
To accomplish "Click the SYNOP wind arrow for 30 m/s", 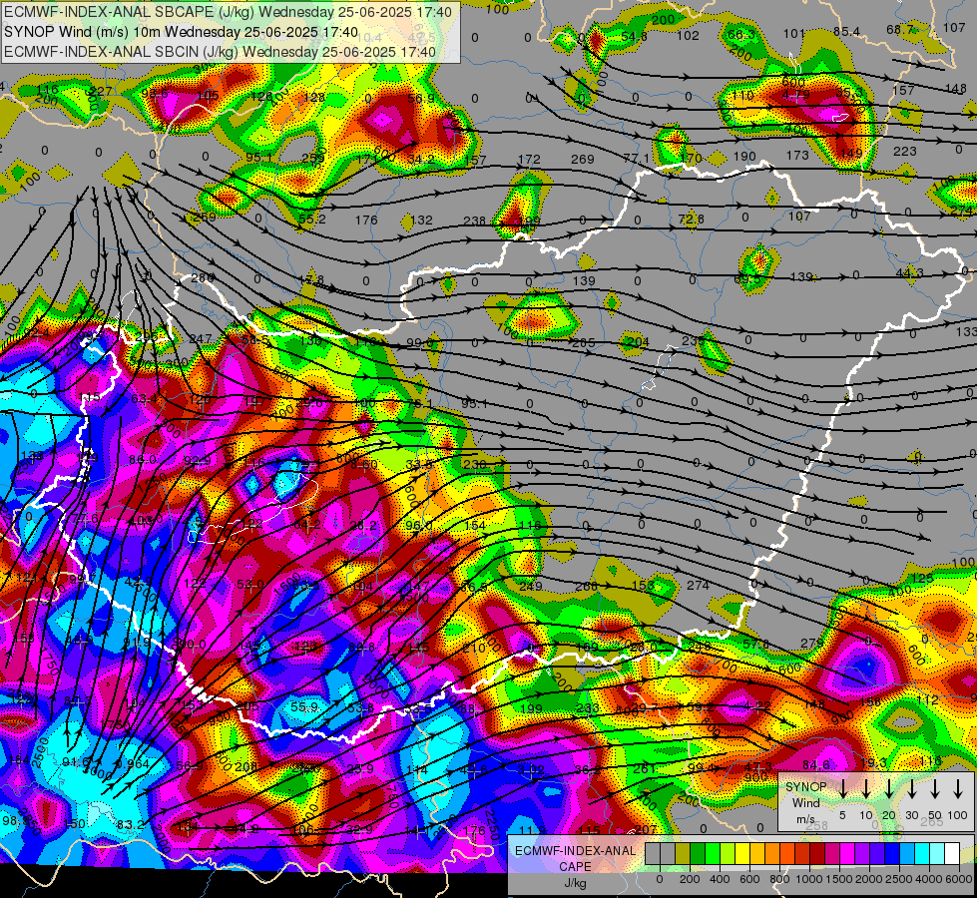I will [911, 788].
